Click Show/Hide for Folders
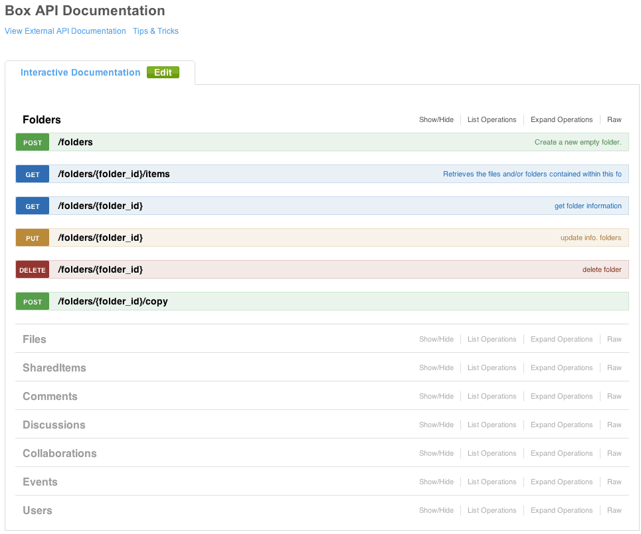 [436, 119]
